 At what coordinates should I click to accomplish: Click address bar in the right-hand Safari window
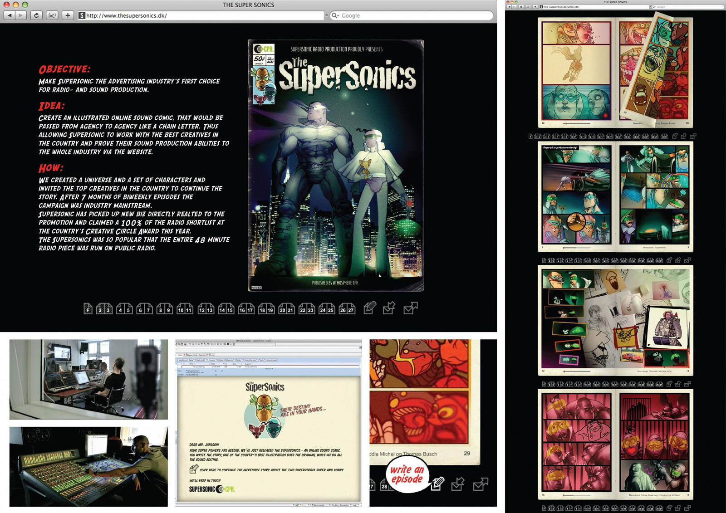pos(594,7)
